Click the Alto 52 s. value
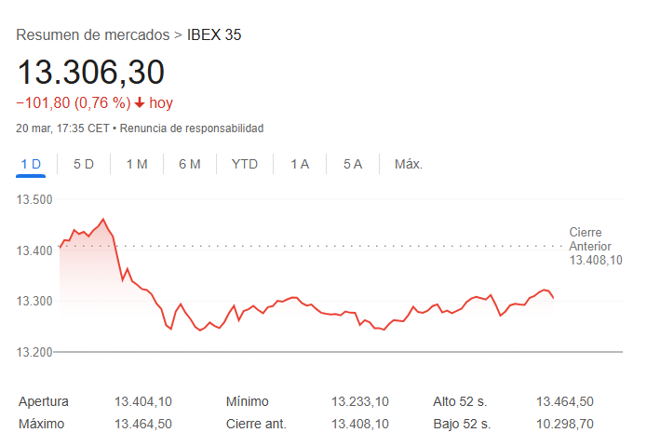Viewport: 647px width, 446px height. pyautogui.click(x=564, y=401)
